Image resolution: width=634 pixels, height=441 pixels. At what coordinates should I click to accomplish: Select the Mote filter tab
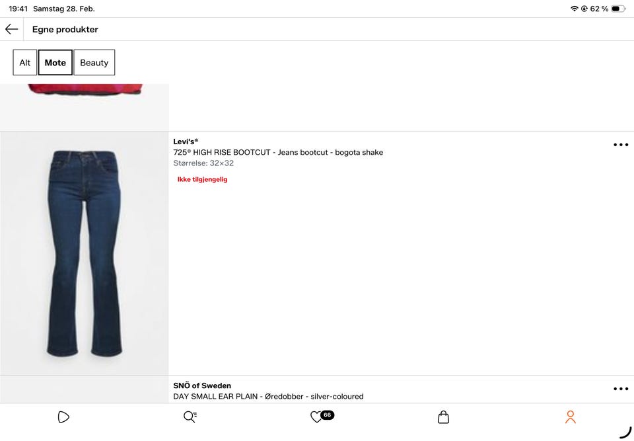[x=55, y=62]
